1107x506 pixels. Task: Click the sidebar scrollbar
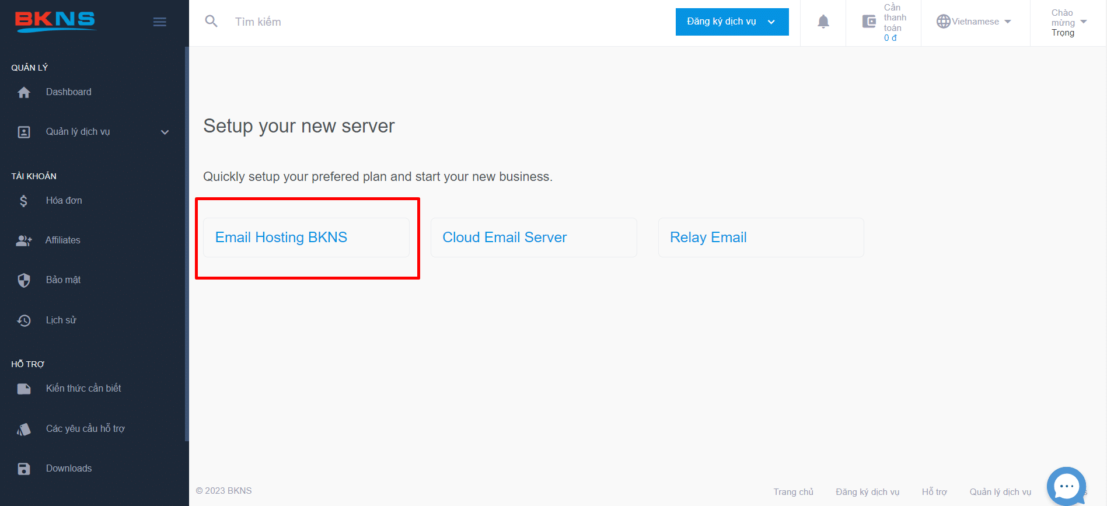click(x=187, y=244)
